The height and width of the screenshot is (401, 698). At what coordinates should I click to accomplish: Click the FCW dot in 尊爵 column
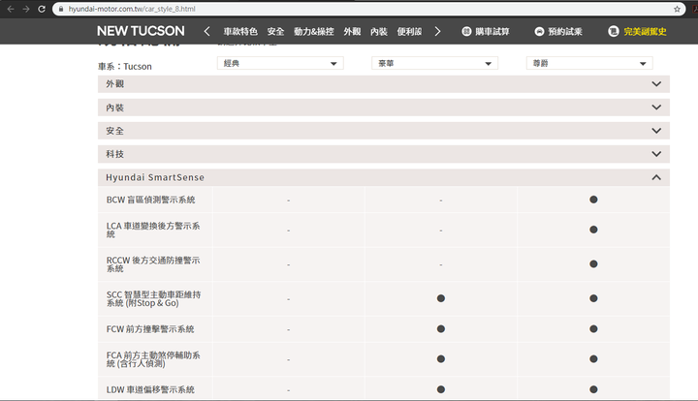click(x=593, y=329)
